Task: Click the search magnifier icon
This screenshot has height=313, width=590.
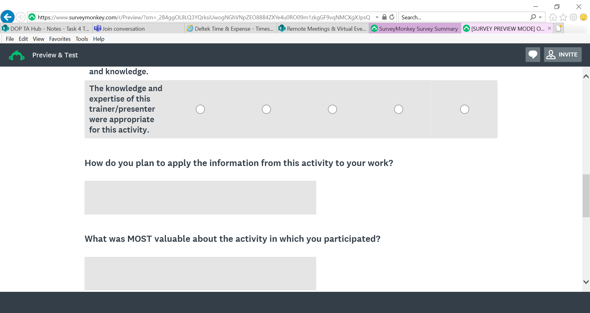Action: [533, 17]
